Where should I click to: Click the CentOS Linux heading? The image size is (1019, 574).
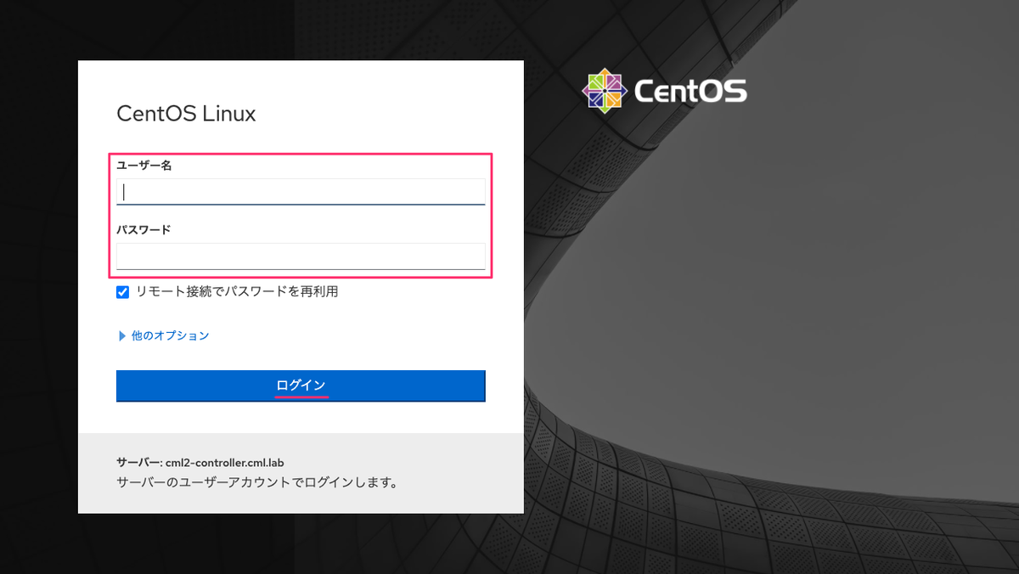186,114
